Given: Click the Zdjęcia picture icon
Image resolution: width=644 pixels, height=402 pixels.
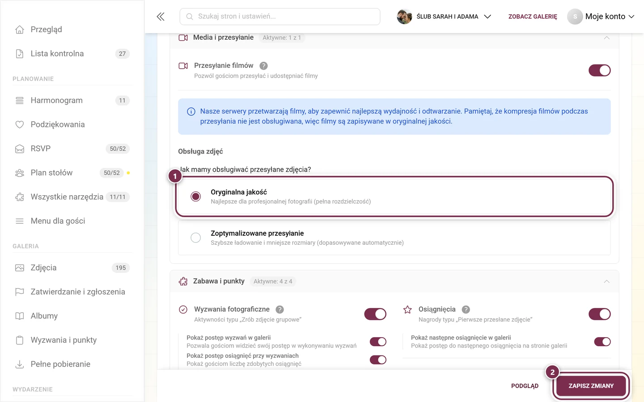Looking at the screenshot, I should point(20,268).
